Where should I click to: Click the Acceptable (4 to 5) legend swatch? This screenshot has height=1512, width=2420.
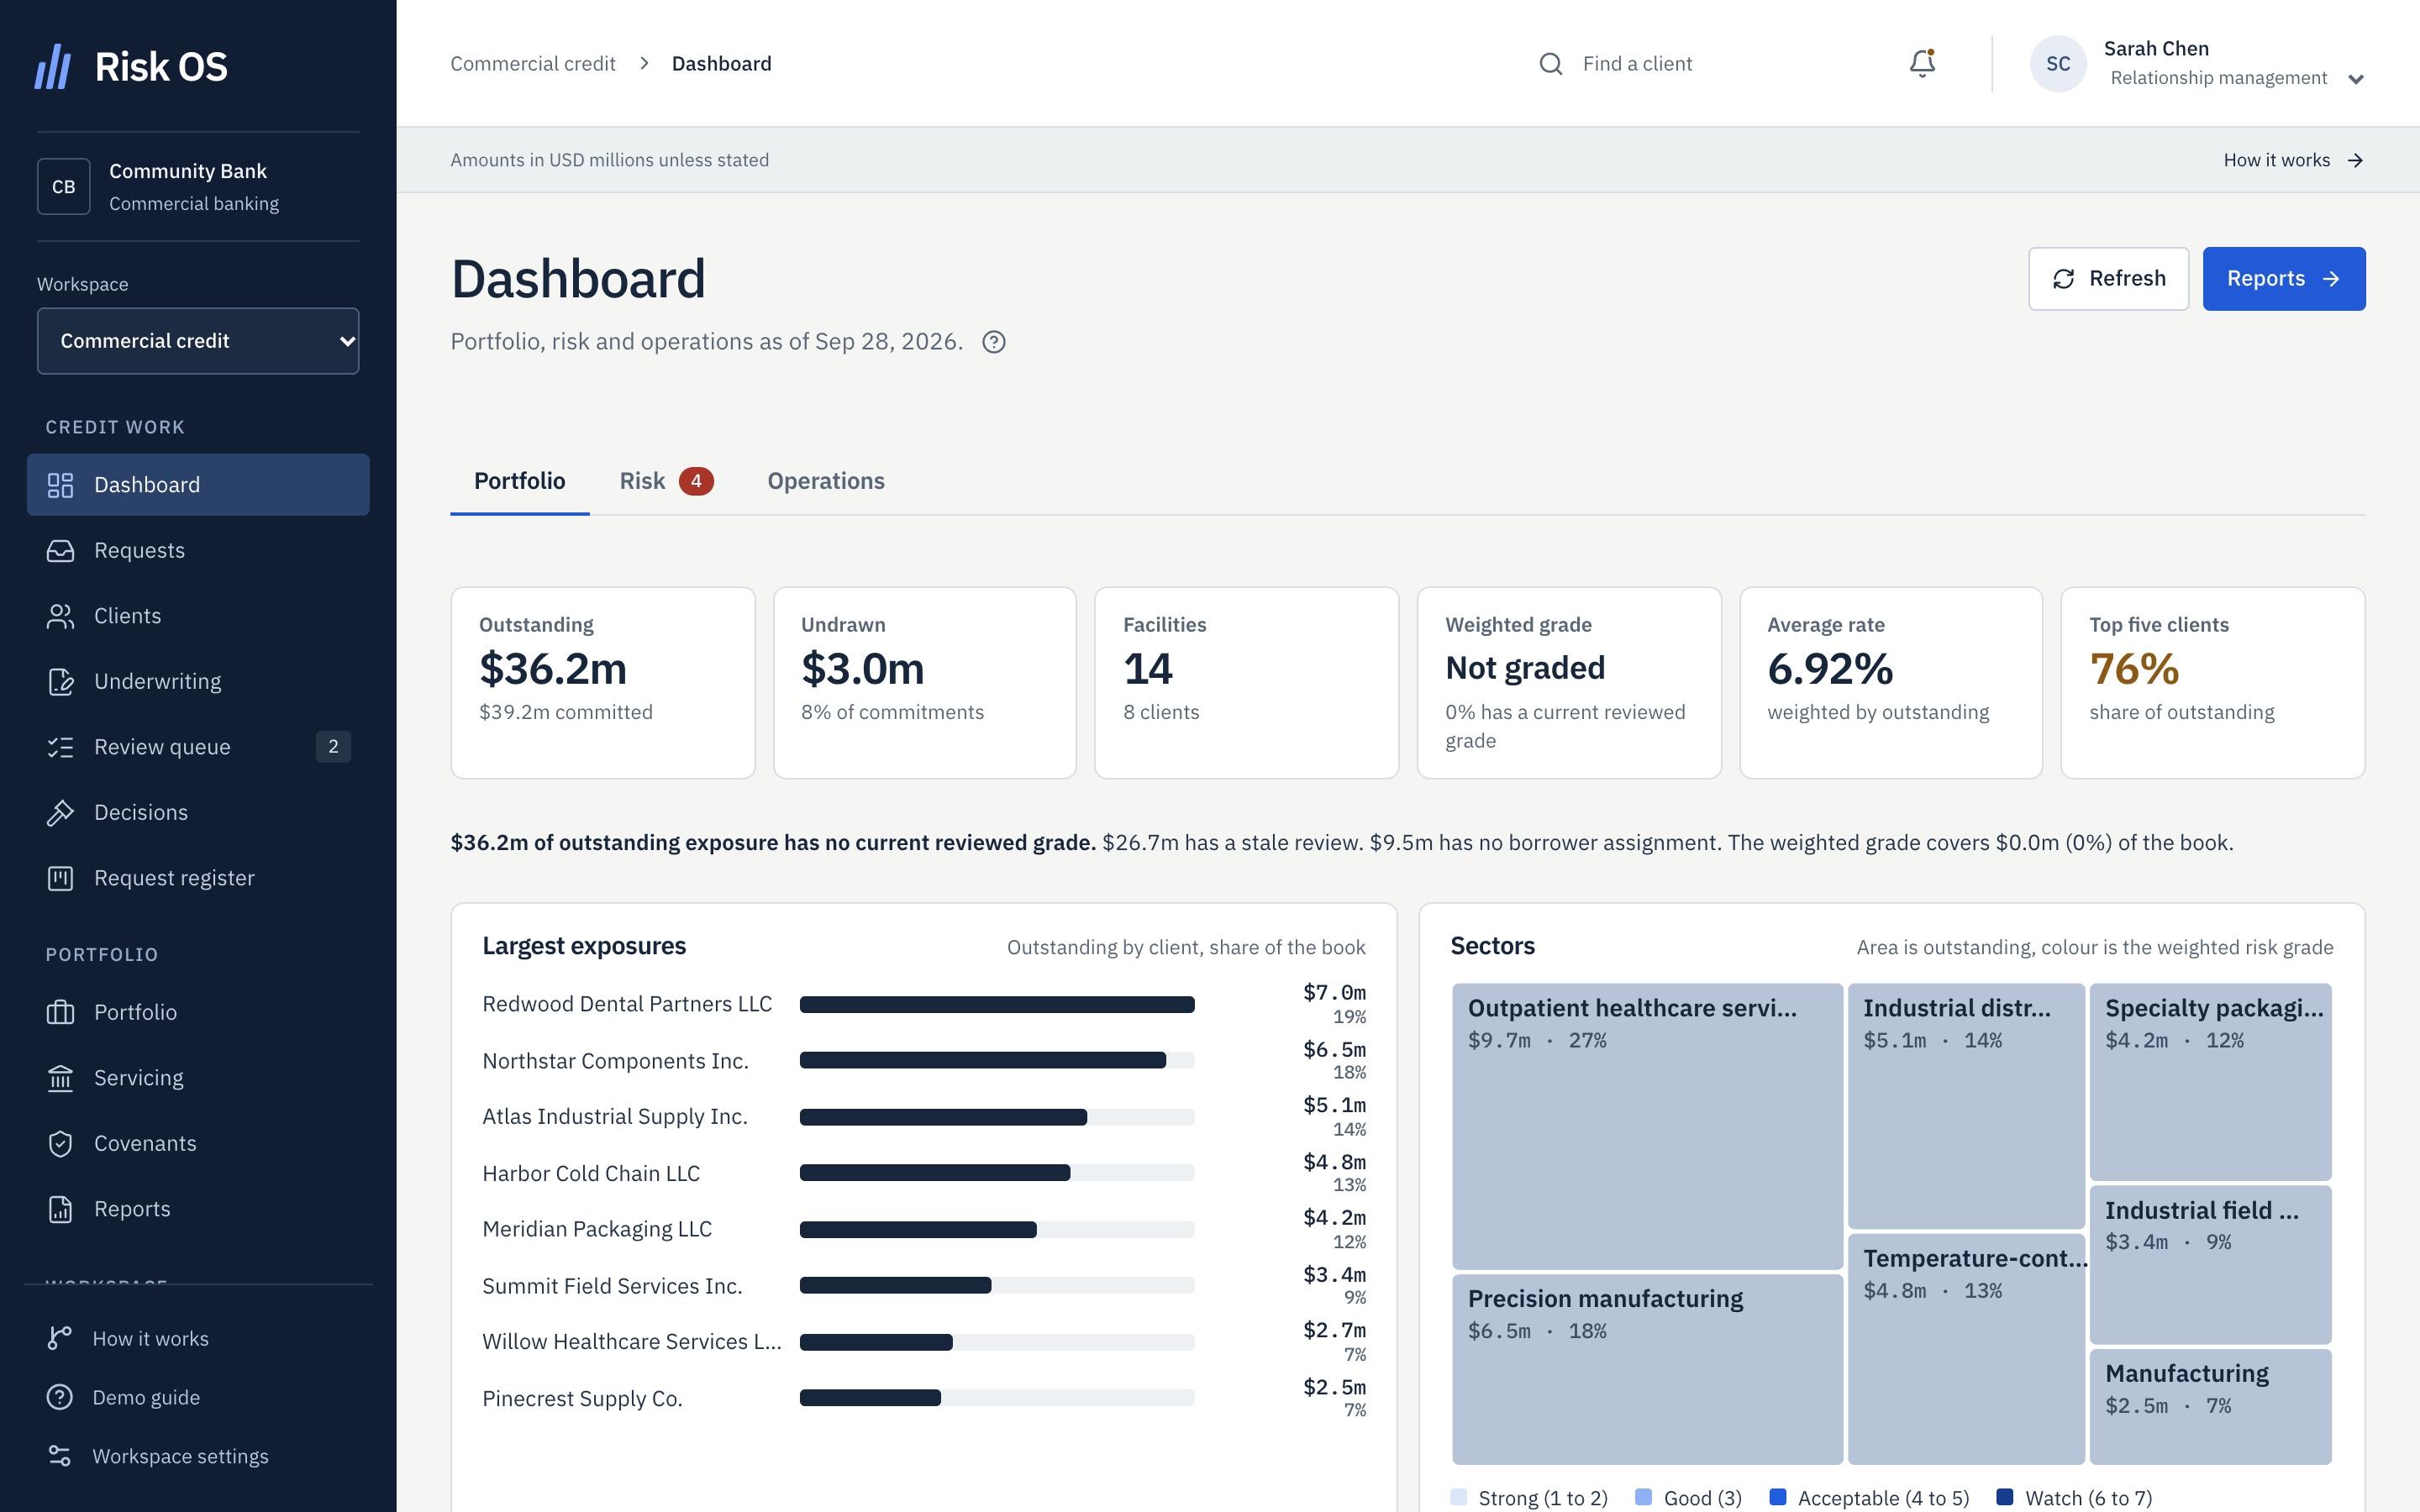(x=1777, y=1497)
